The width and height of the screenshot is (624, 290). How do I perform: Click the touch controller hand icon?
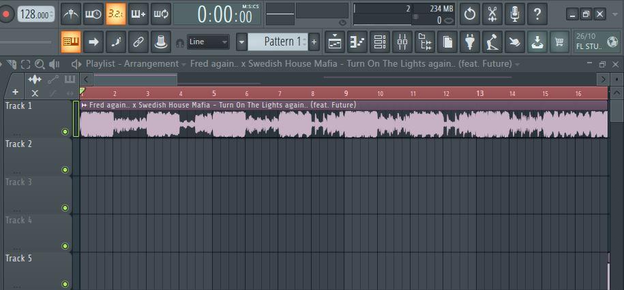pyautogui.click(x=515, y=42)
